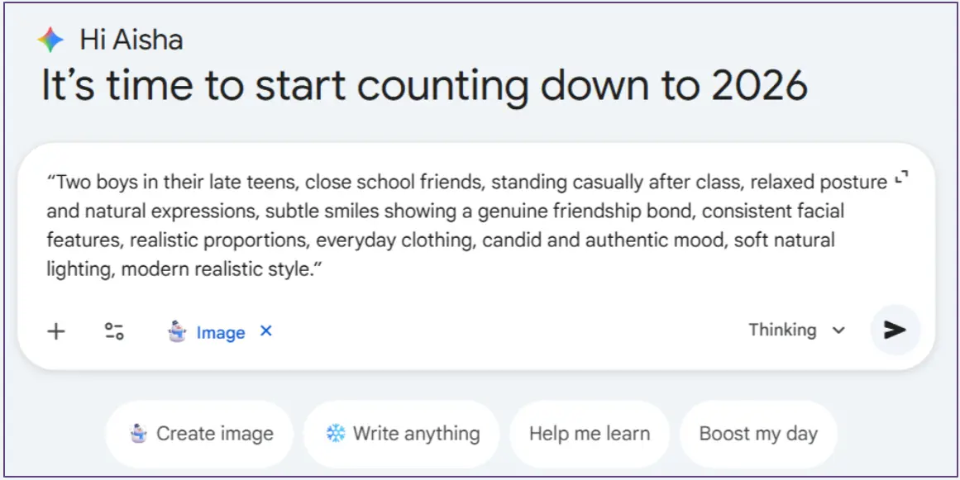The width and height of the screenshot is (960, 480).
Task: Click the snowflake icon on Write anything
Action: 335,434
